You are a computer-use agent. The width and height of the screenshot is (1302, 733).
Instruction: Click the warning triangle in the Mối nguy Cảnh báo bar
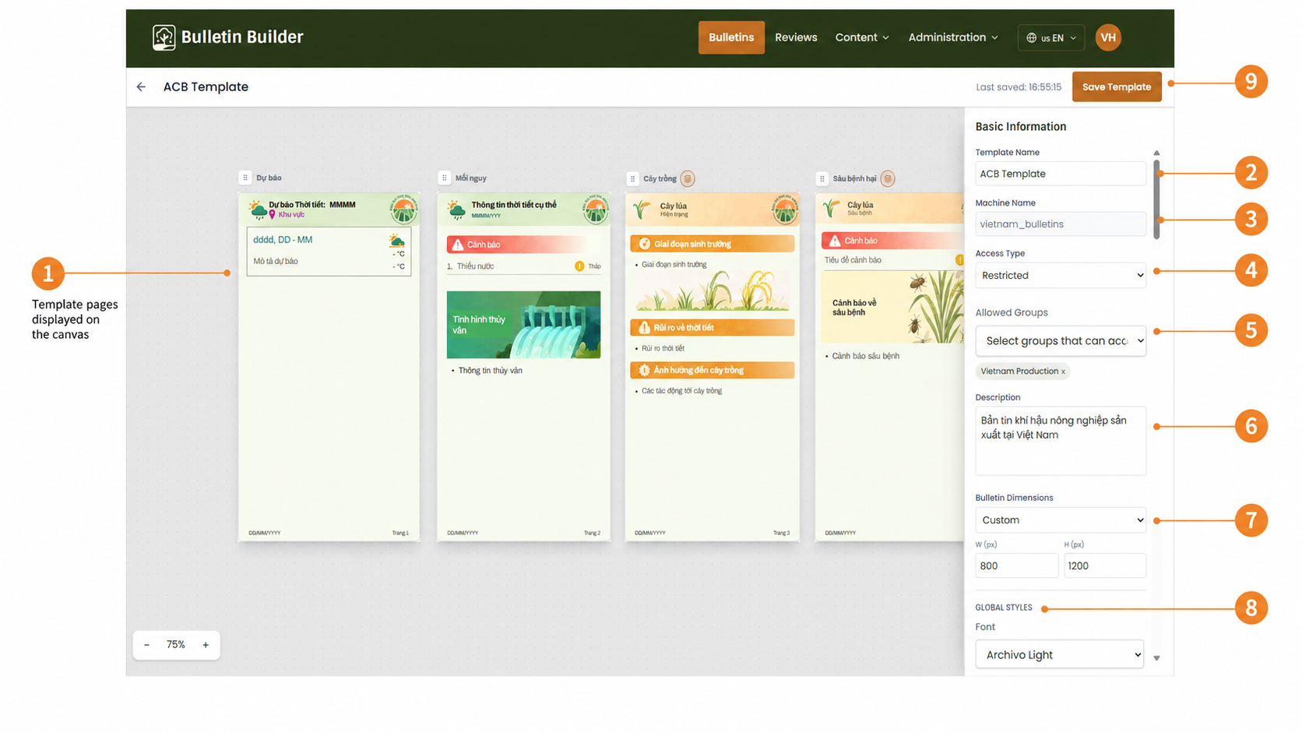click(458, 245)
